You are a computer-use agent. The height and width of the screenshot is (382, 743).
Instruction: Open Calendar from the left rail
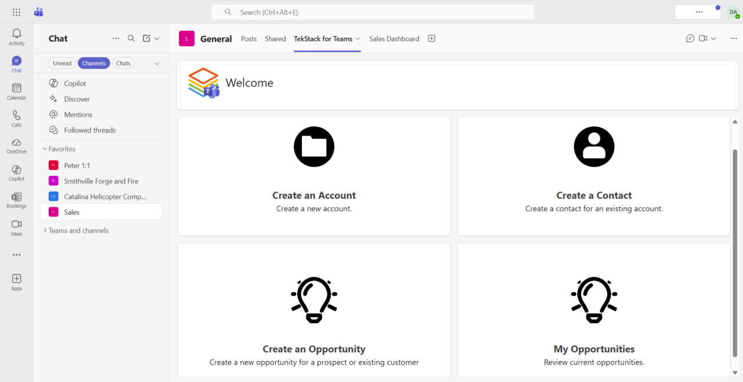tap(16, 92)
